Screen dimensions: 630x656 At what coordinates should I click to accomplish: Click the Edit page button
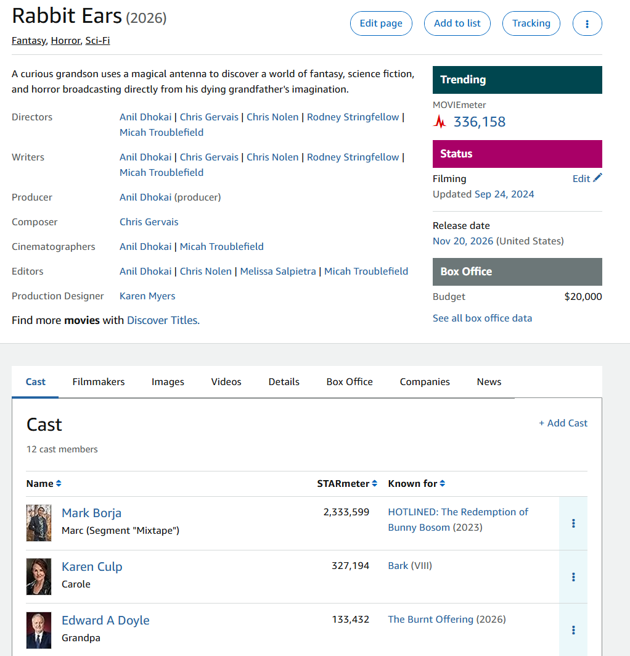381,23
